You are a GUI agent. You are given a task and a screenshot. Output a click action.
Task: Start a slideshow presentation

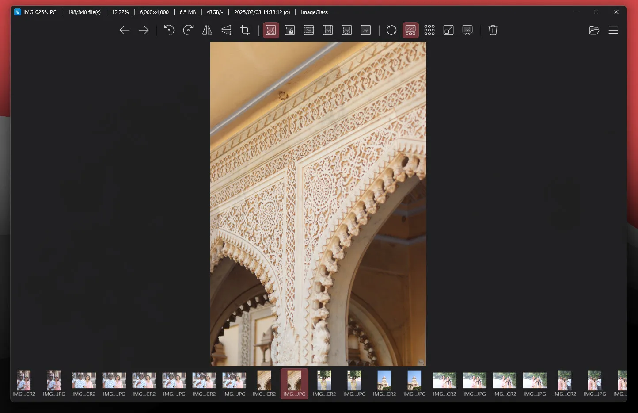click(467, 30)
